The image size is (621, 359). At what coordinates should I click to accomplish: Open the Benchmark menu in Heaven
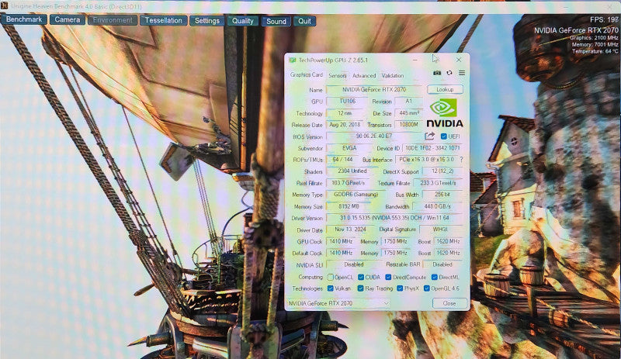[x=24, y=19]
